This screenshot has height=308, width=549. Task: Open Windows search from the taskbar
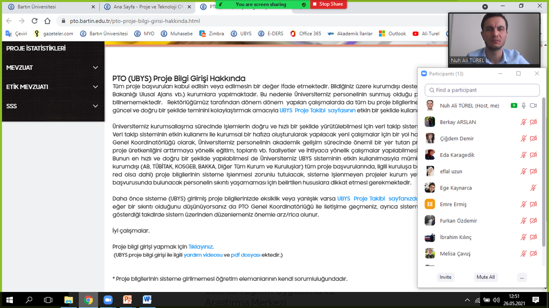[29, 300]
